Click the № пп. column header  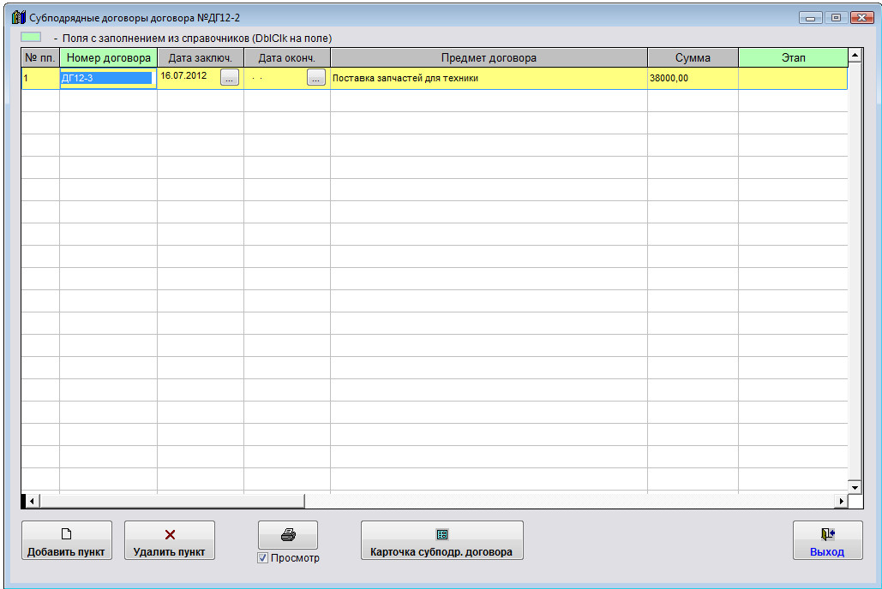pyautogui.click(x=40, y=58)
